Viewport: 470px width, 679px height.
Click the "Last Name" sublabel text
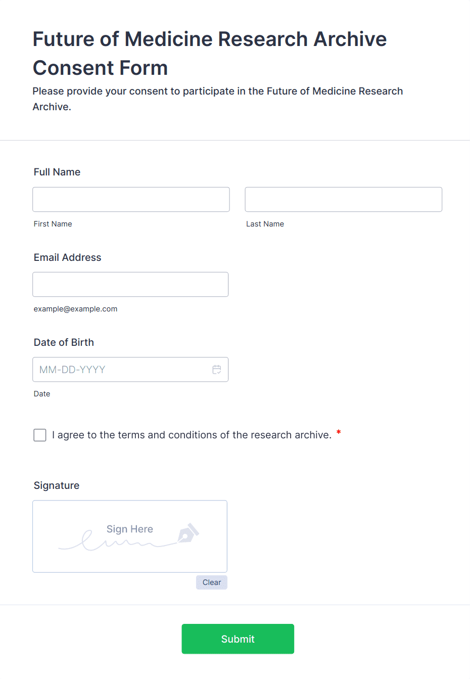click(x=265, y=224)
